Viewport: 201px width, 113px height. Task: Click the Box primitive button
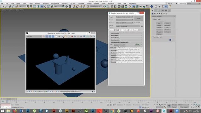(x=159, y=23)
